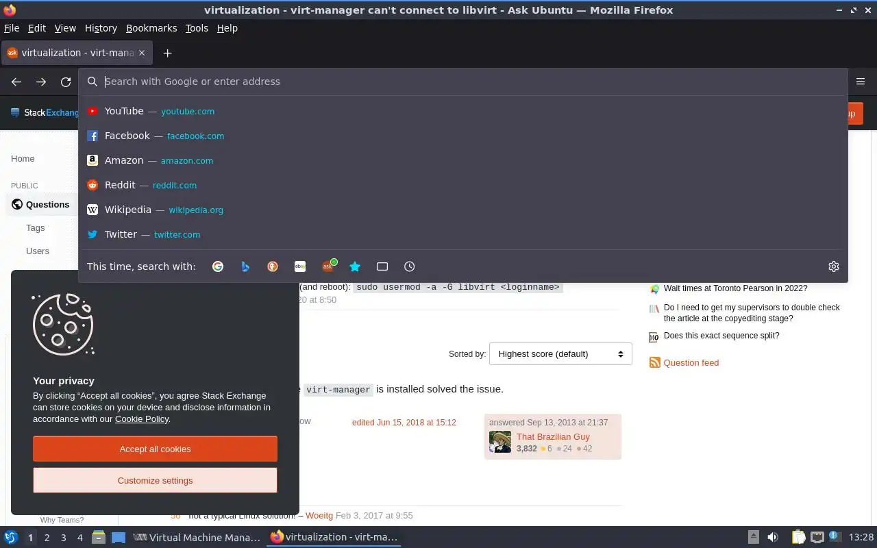Select Twitter suggestion in address dropdown
This screenshot has height=548, width=877.
463,234
